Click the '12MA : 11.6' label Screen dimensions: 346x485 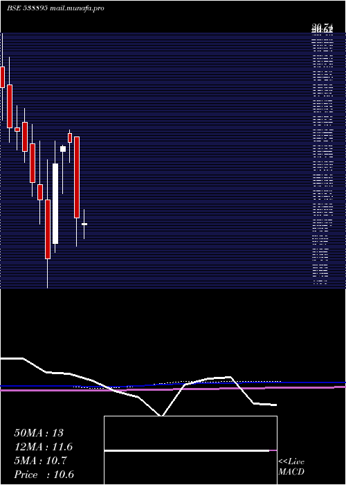click(43, 447)
